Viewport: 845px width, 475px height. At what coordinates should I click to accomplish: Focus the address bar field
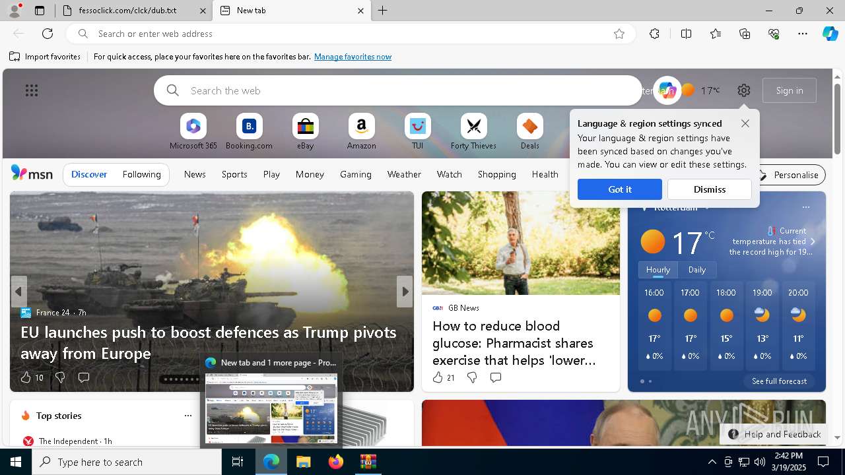(351, 34)
